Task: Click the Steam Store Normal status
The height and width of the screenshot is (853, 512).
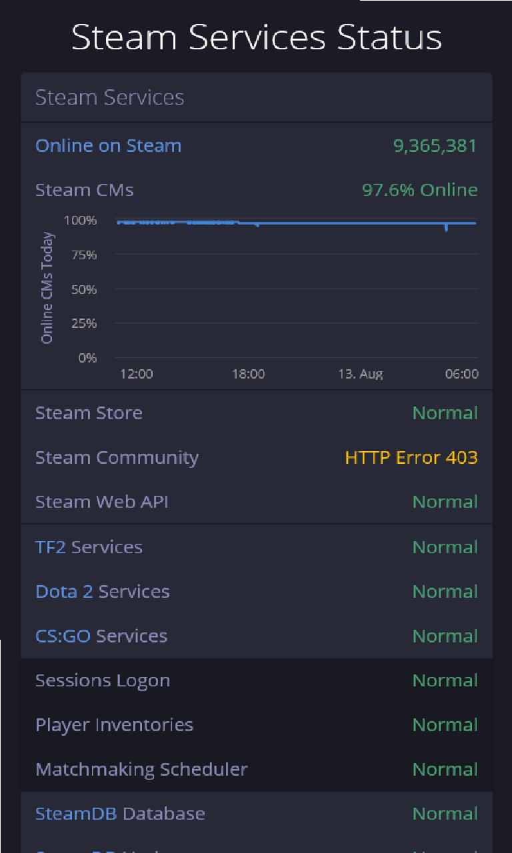Action: pos(445,413)
